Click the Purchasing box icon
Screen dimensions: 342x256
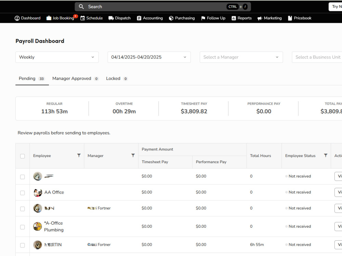click(171, 18)
